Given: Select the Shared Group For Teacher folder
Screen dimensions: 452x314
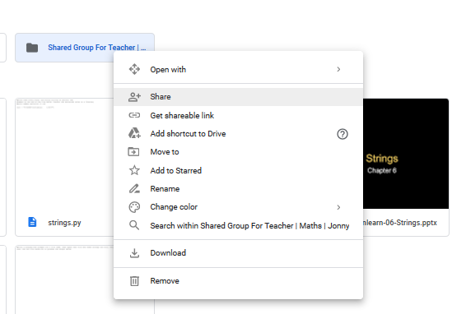Looking at the screenshot, I should tap(85, 48).
